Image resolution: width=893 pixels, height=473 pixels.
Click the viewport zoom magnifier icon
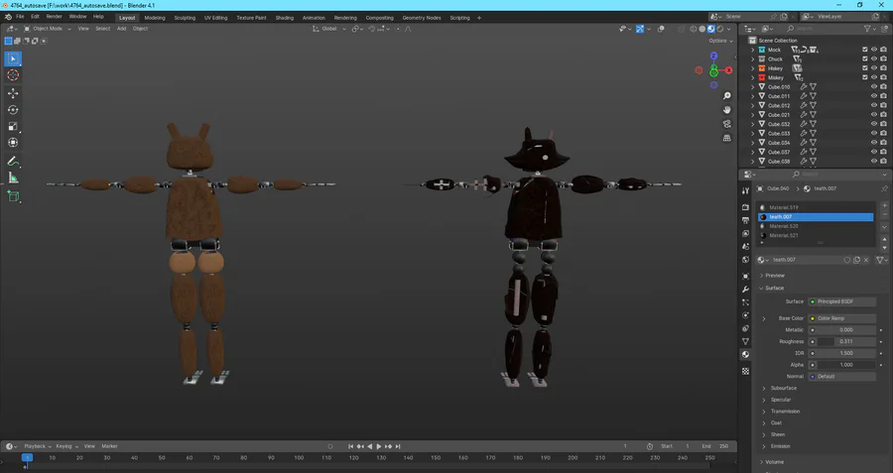[726, 95]
